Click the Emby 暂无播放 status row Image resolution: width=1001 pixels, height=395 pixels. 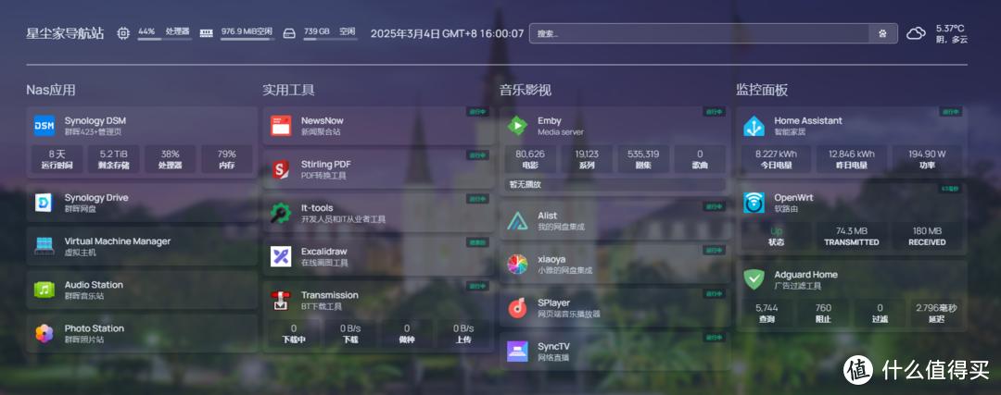(x=615, y=184)
